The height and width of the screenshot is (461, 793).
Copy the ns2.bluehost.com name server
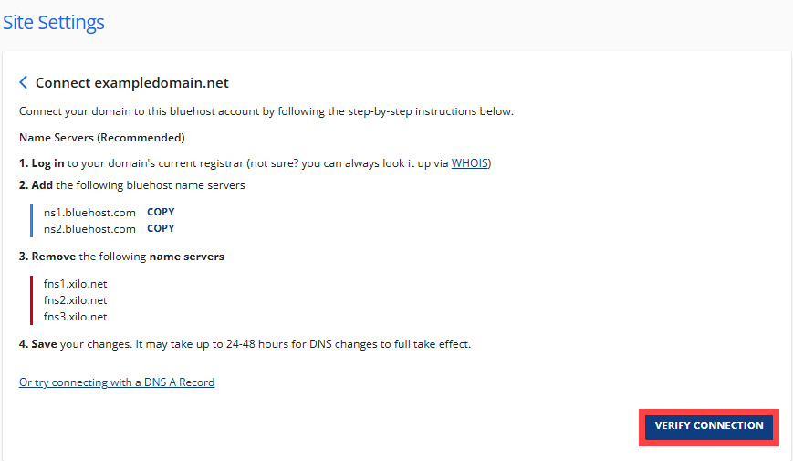tap(161, 229)
